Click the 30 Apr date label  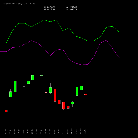pyautogui.click(x=59, y=131)
